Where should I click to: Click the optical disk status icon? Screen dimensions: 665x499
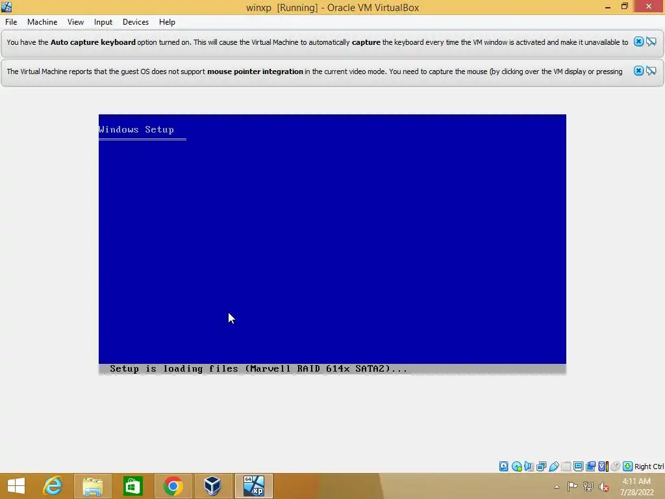click(x=516, y=467)
